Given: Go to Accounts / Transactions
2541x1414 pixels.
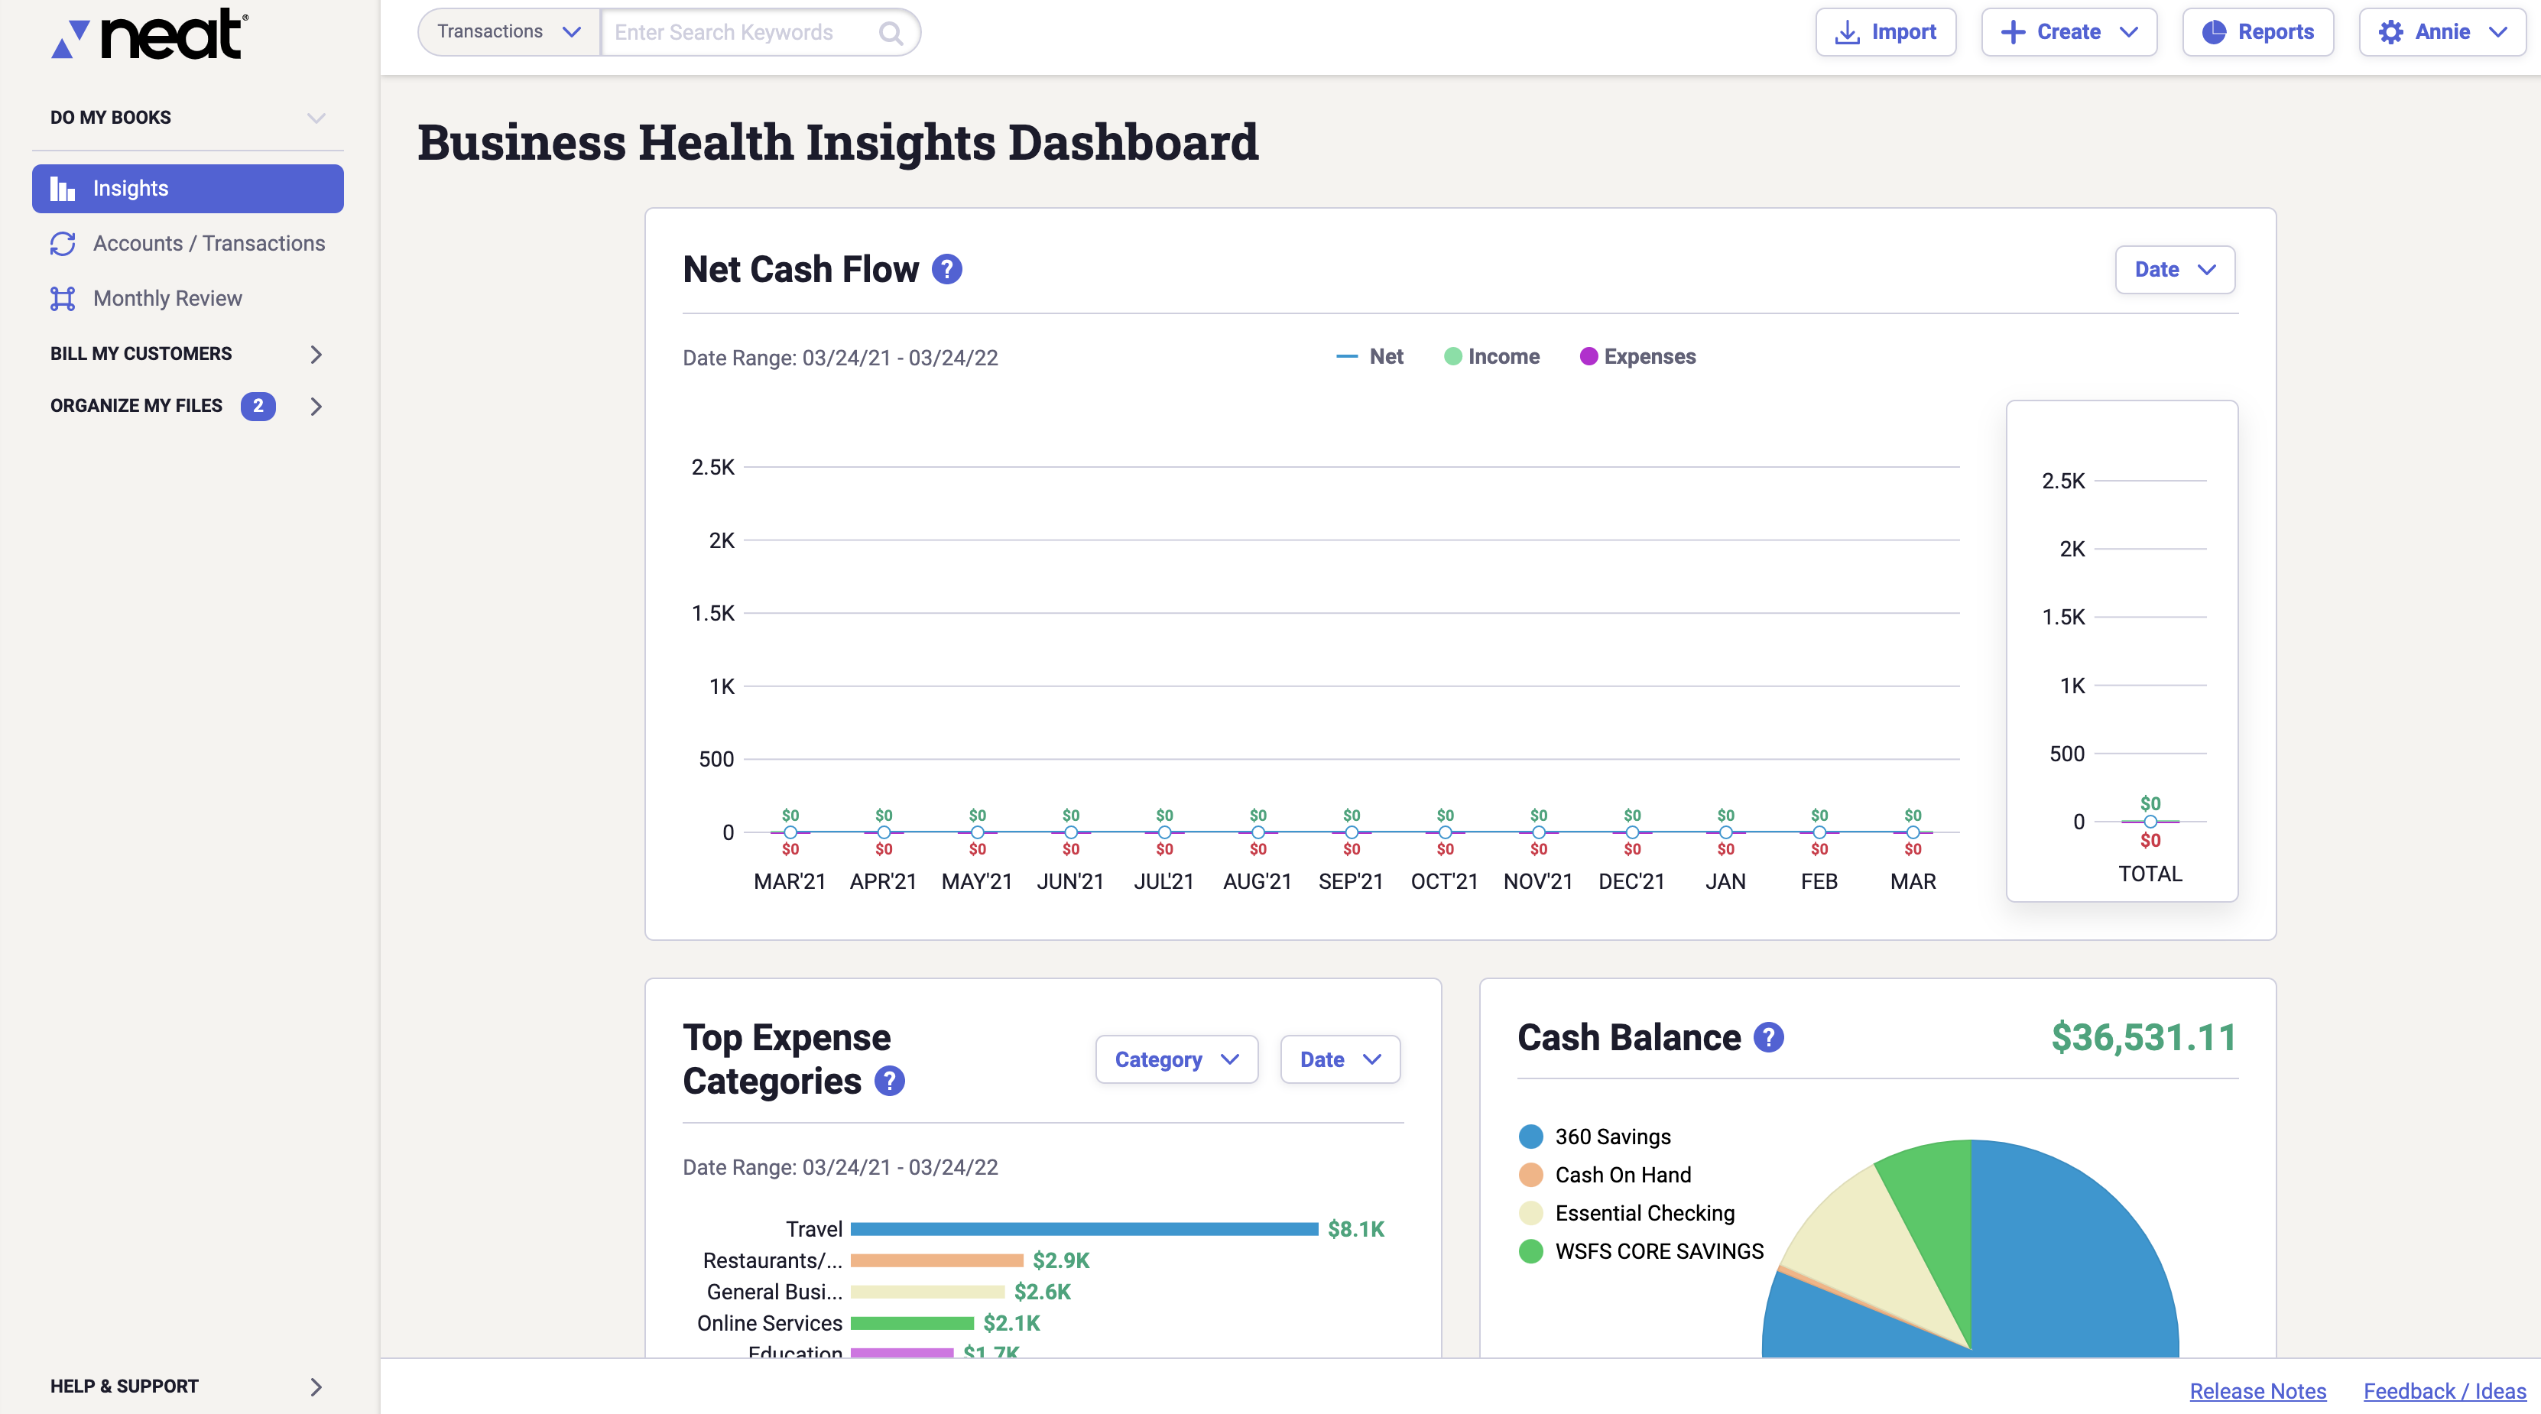Looking at the screenshot, I should pos(208,244).
